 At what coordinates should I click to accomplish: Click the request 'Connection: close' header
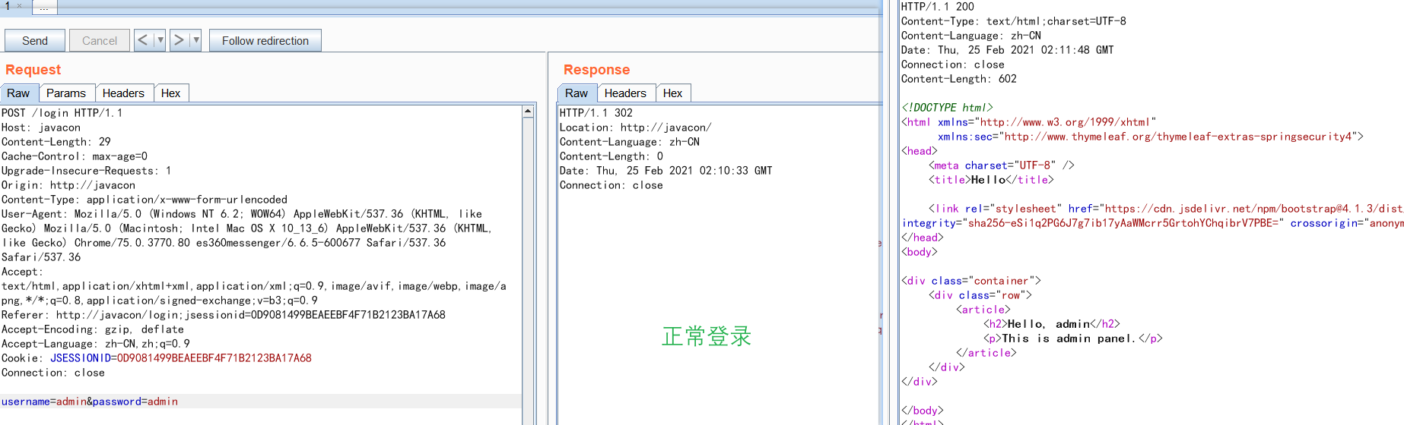click(53, 373)
